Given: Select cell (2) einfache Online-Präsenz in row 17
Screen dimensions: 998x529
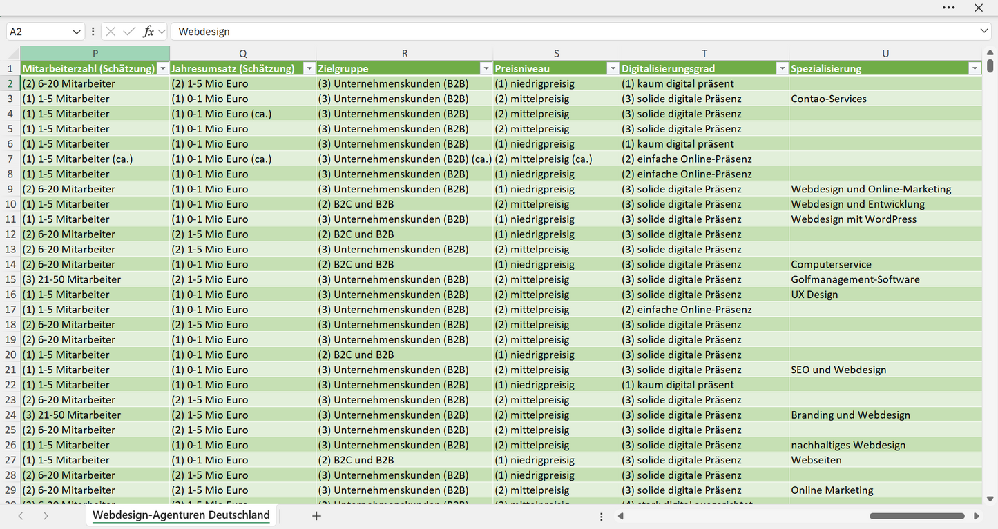Looking at the screenshot, I should (x=704, y=310).
